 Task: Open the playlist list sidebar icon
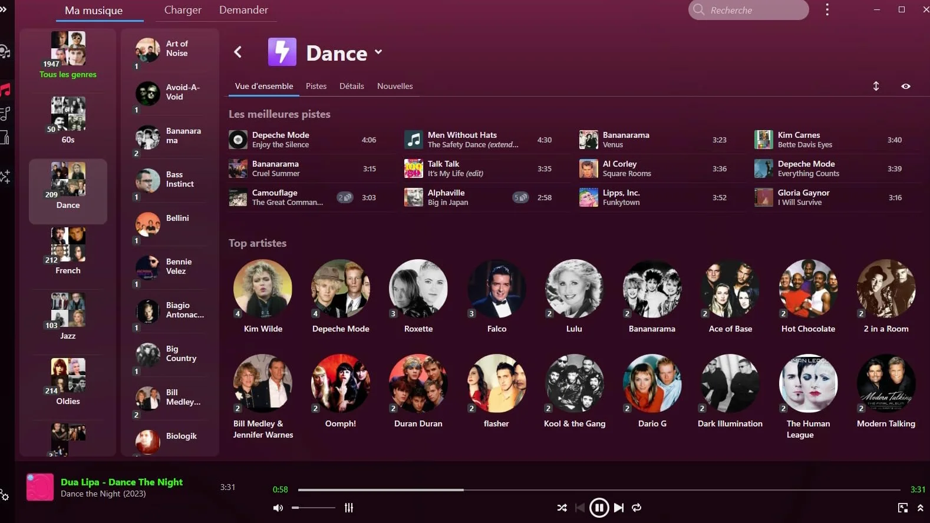coord(5,114)
